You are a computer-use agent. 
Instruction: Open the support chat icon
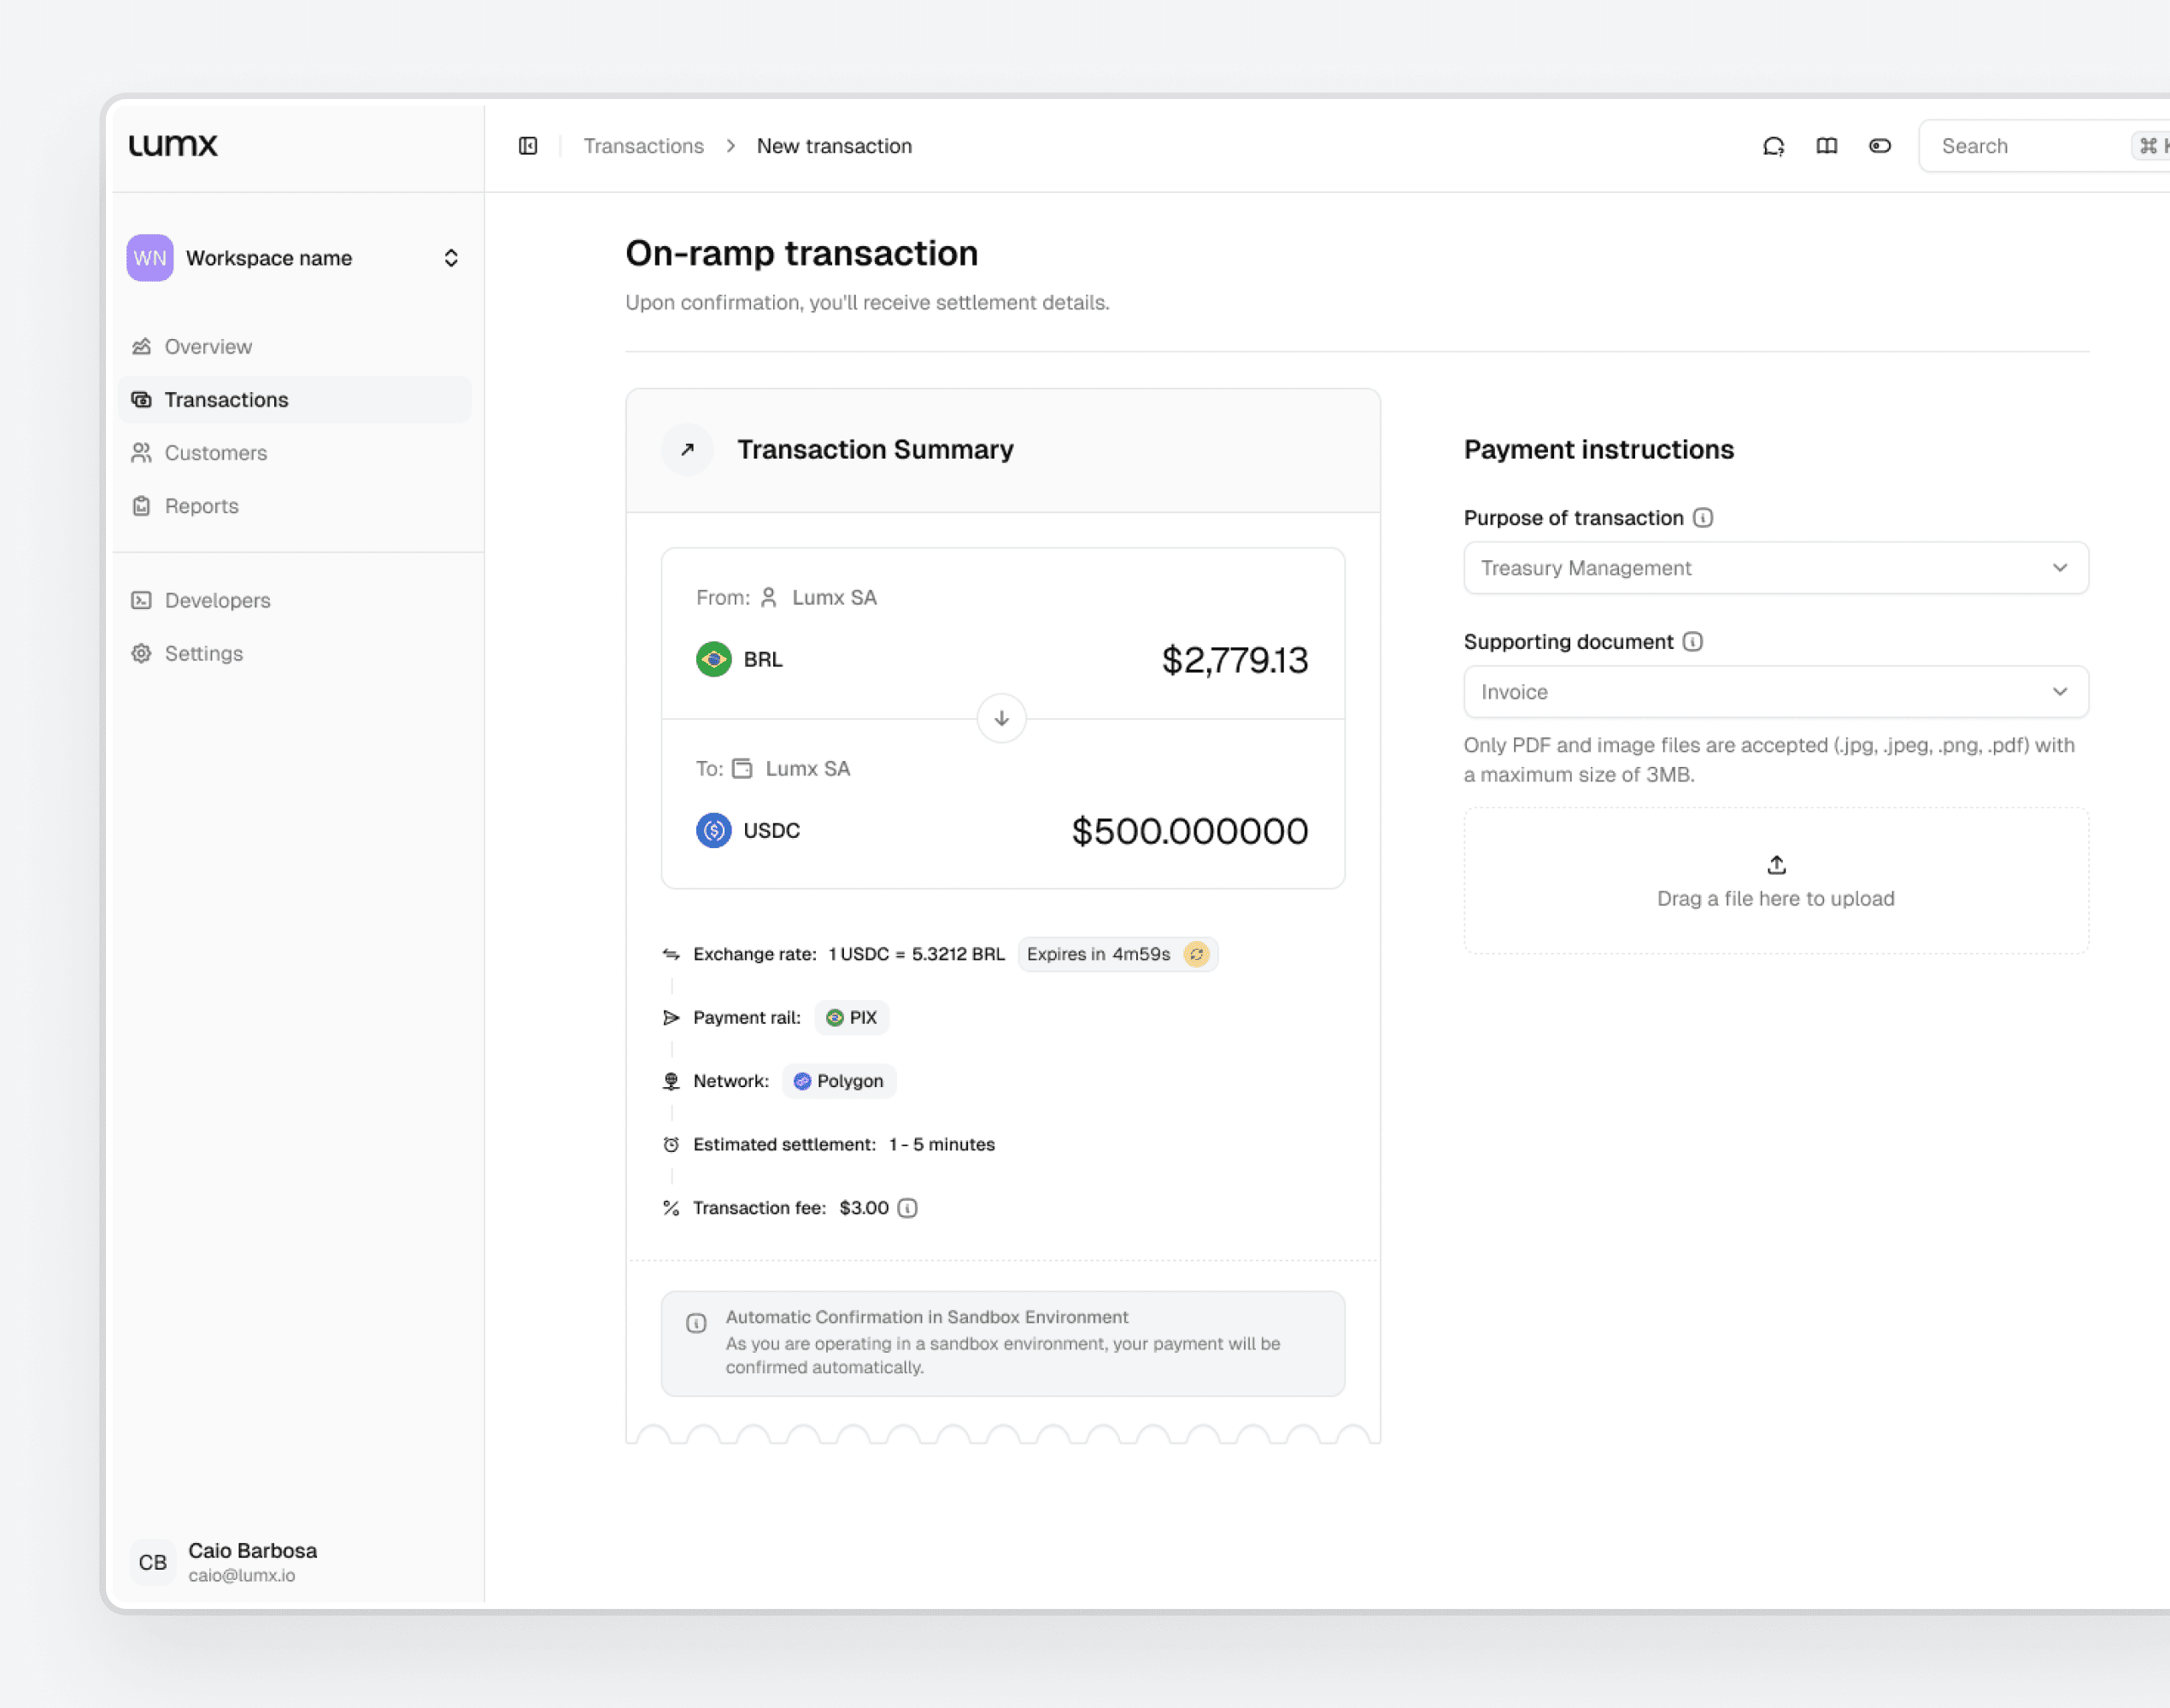1773,146
